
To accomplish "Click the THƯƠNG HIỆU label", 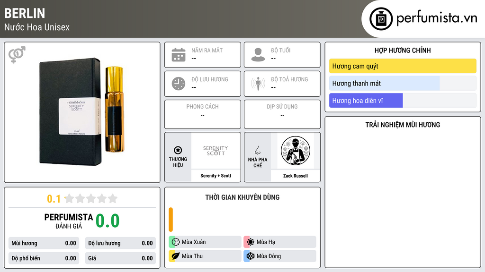I will (x=178, y=162).
